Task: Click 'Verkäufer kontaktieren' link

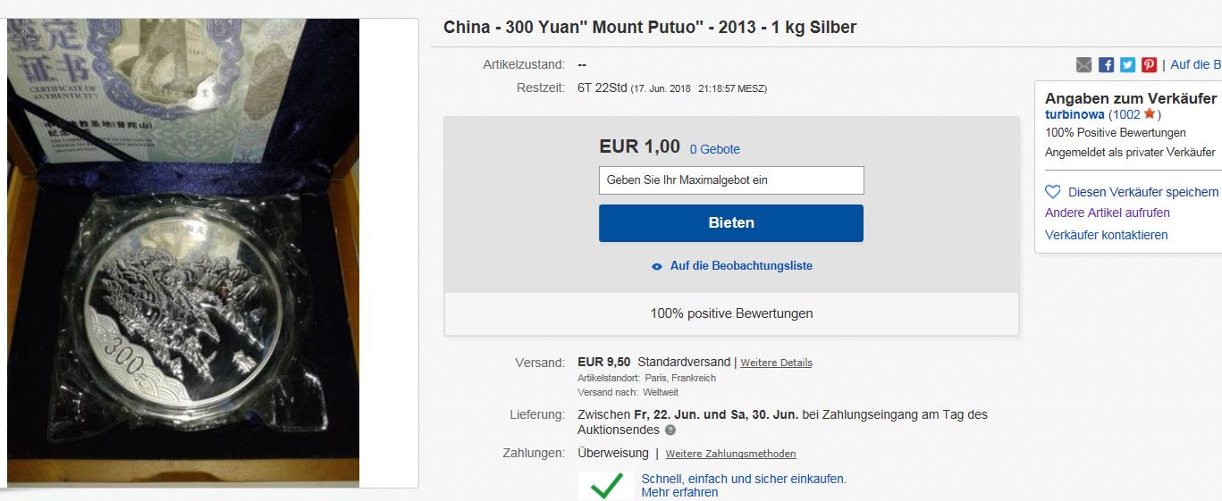Action: tap(1106, 235)
